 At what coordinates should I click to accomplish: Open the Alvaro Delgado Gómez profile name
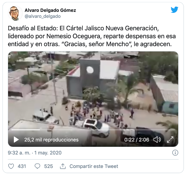(50, 10)
